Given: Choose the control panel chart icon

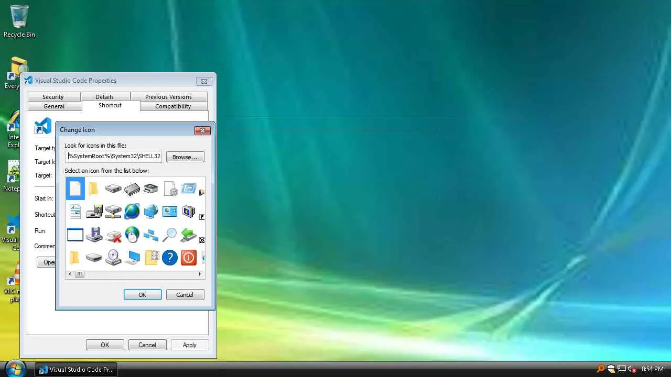Looking at the screenshot, I should pos(170,212).
